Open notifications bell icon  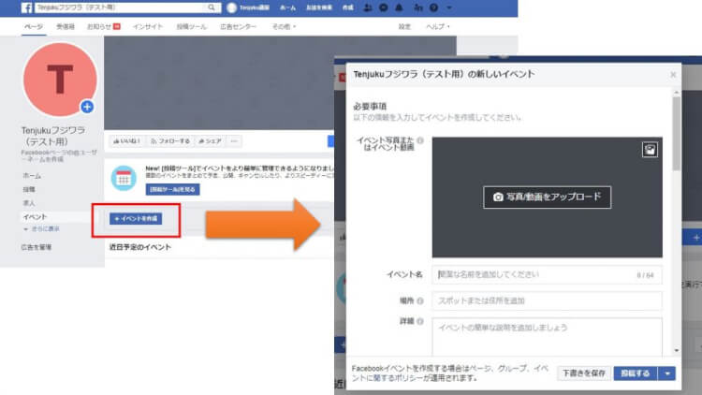(399, 7)
